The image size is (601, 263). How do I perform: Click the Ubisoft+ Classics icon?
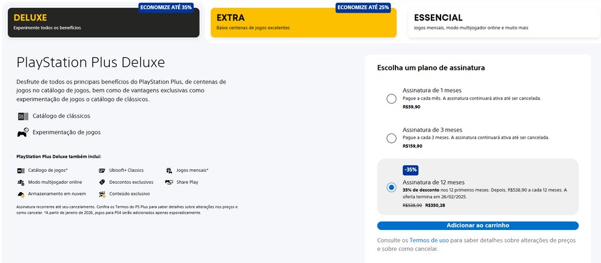102,171
